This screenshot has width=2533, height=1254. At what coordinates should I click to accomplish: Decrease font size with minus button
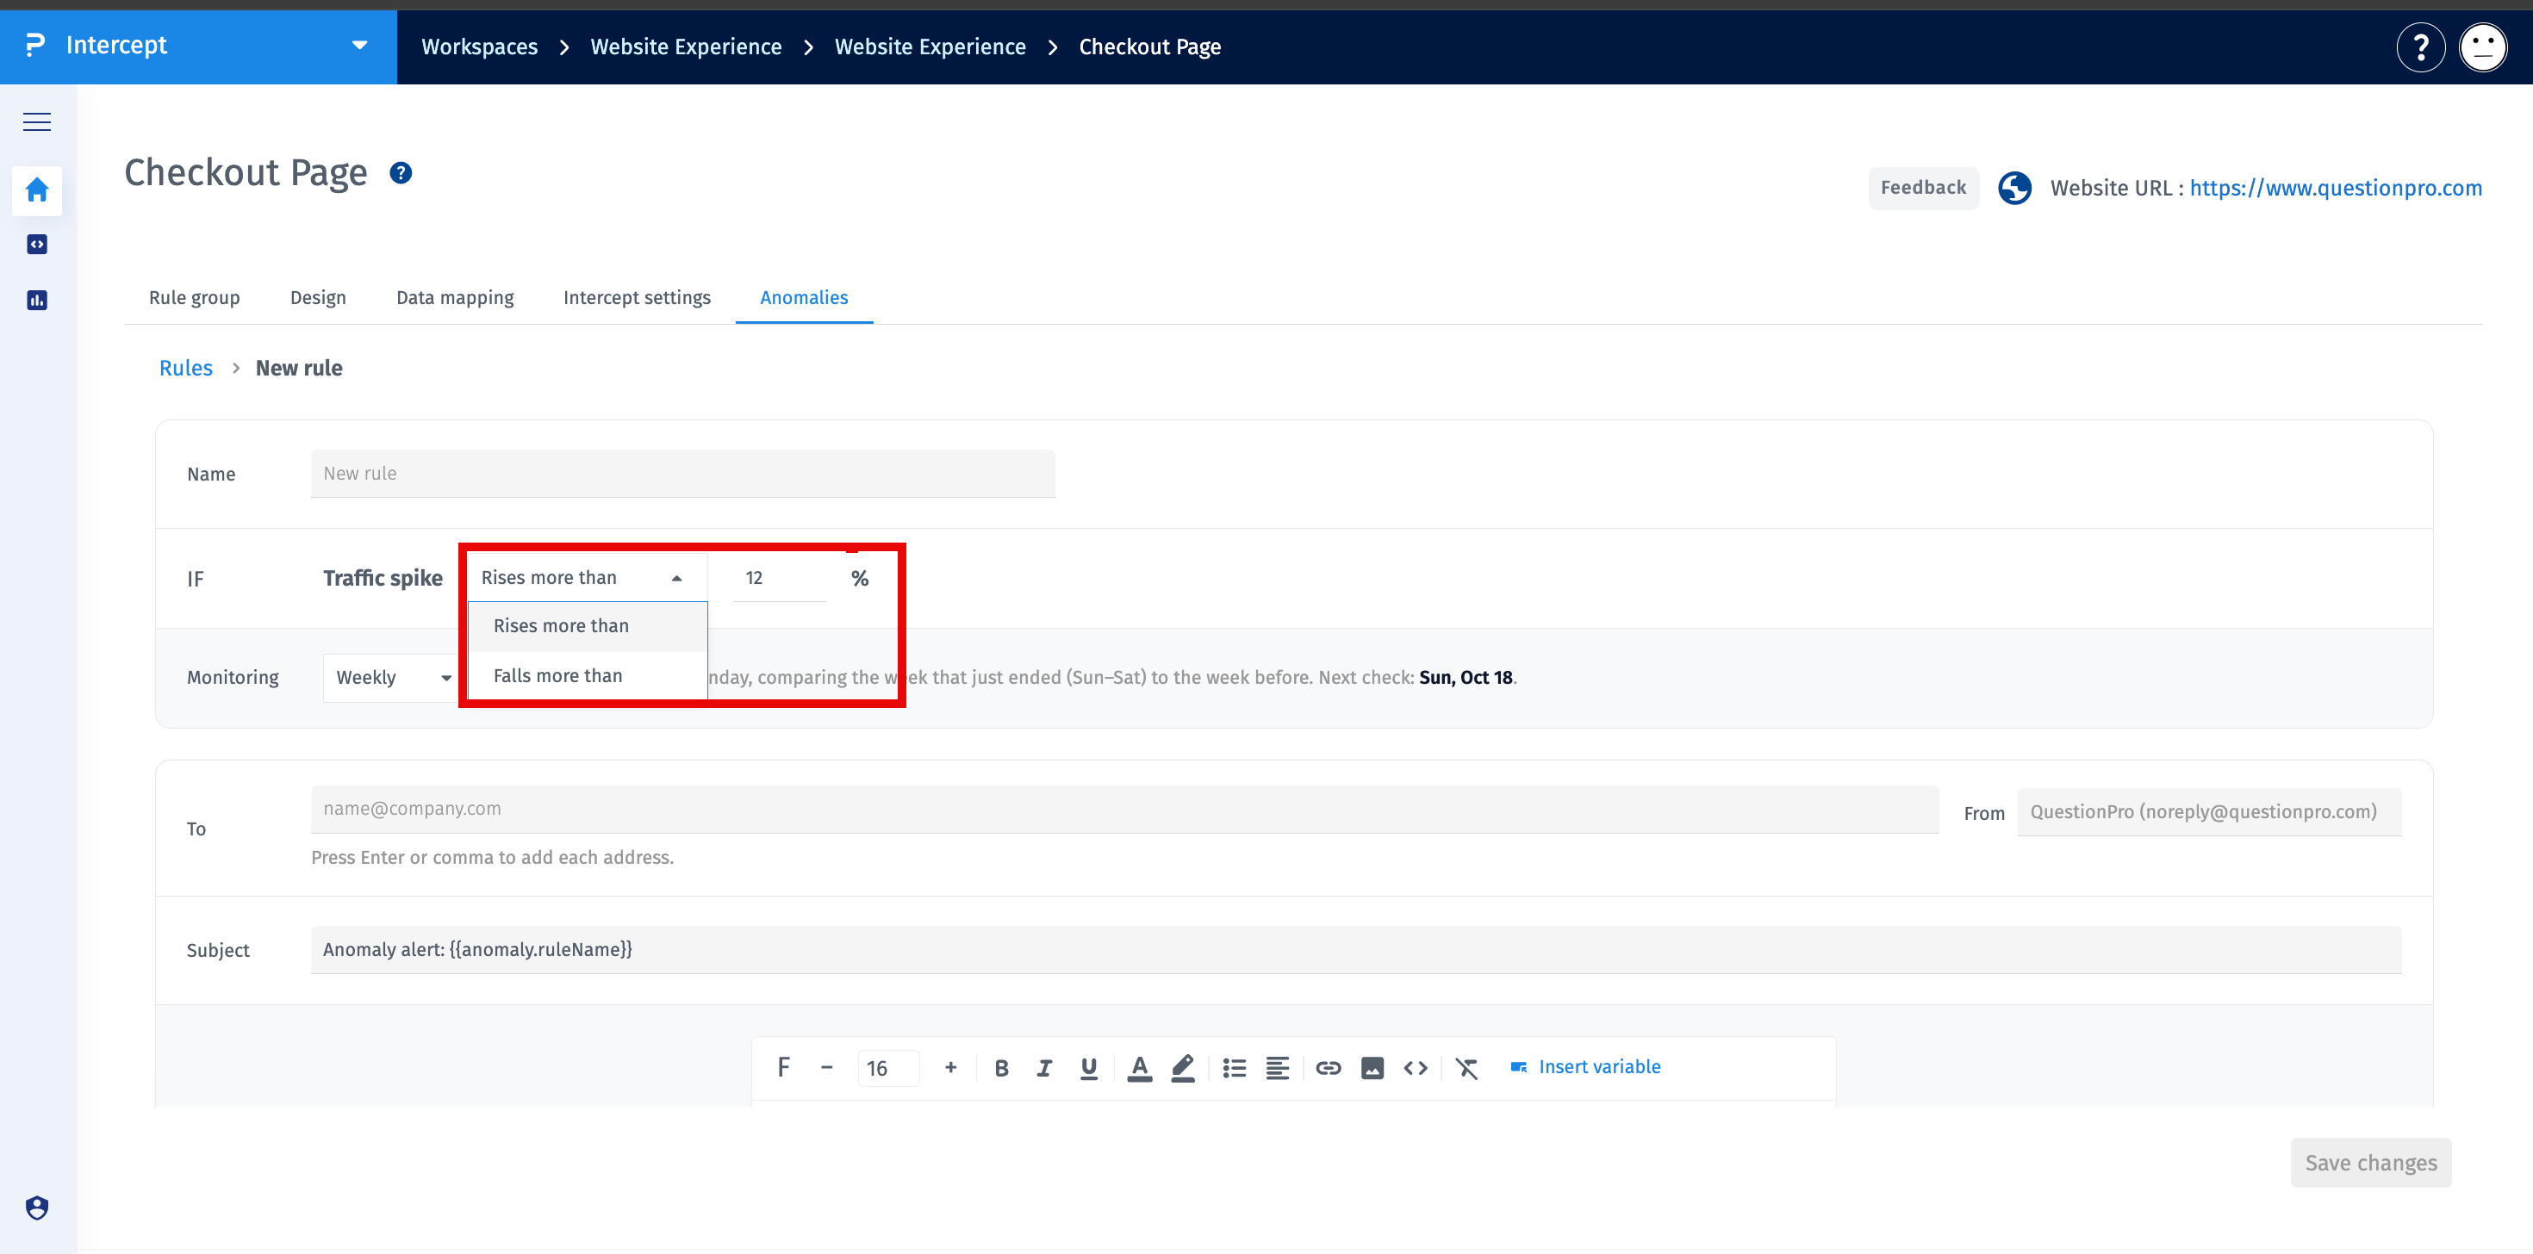click(827, 1067)
